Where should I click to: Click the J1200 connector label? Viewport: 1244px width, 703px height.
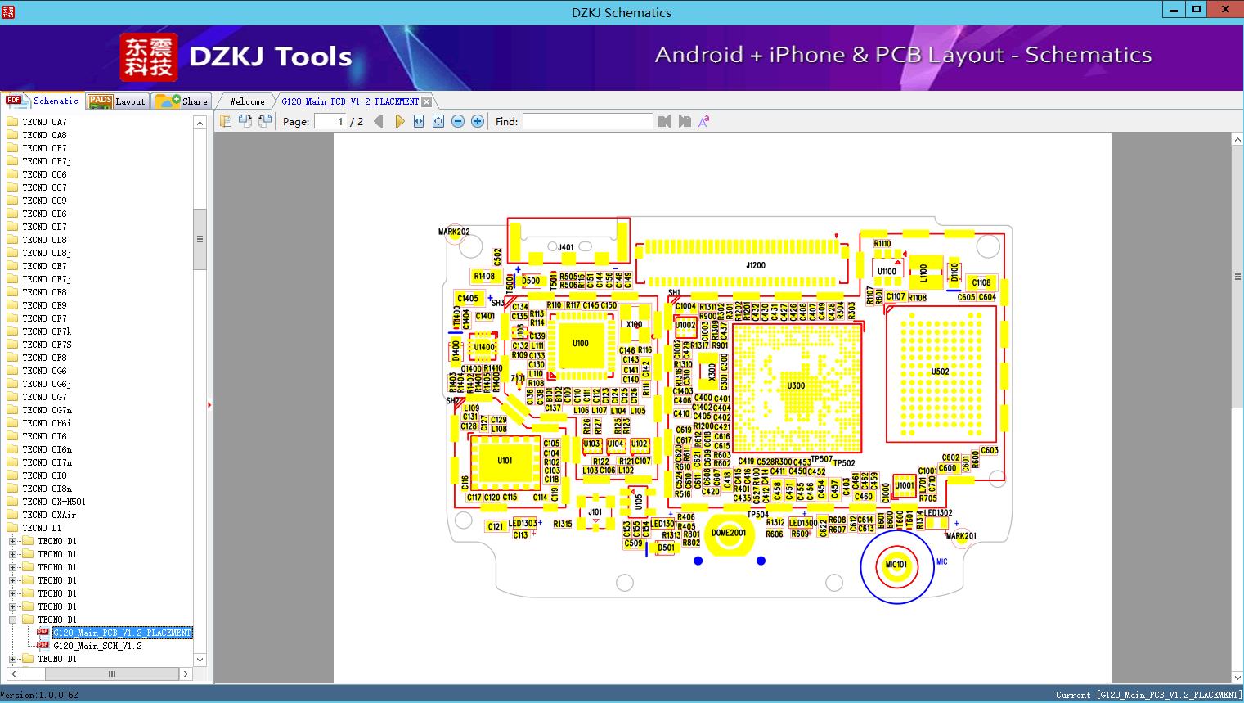(756, 265)
